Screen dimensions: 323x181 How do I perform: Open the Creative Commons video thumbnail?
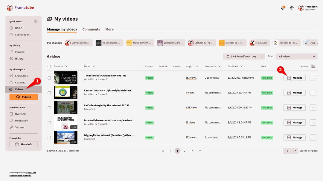click(65, 122)
